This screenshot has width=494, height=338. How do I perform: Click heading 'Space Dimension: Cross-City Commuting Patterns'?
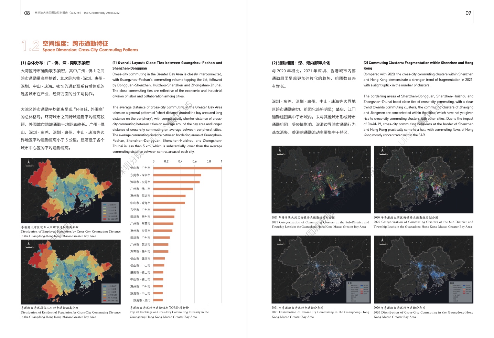90,50
